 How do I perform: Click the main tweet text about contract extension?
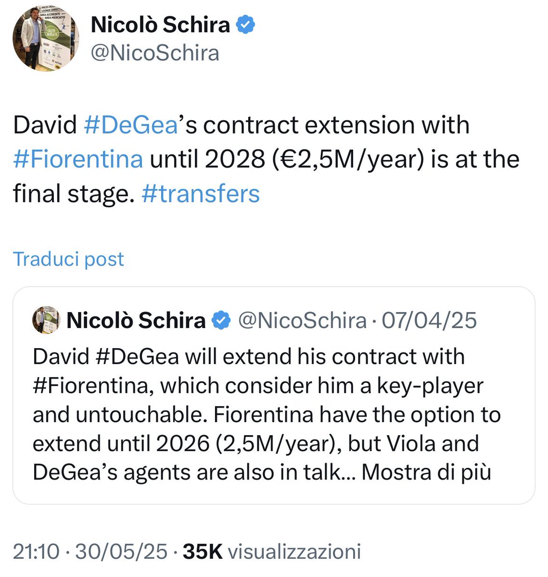[x=266, y=159]
